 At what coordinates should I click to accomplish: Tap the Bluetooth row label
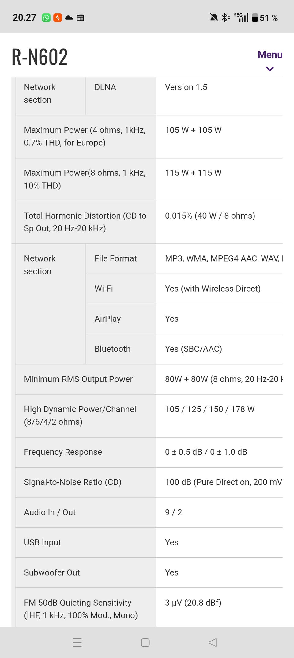(x=112, y=349)
